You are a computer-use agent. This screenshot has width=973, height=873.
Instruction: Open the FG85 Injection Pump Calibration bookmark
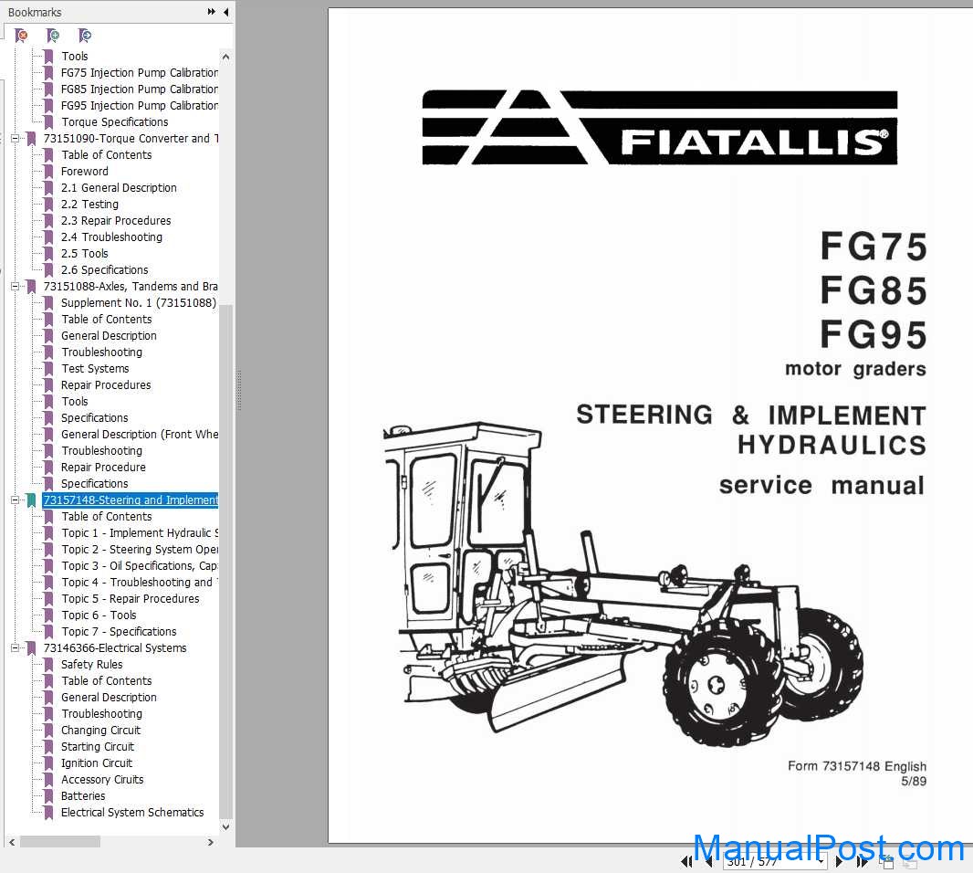140,89
